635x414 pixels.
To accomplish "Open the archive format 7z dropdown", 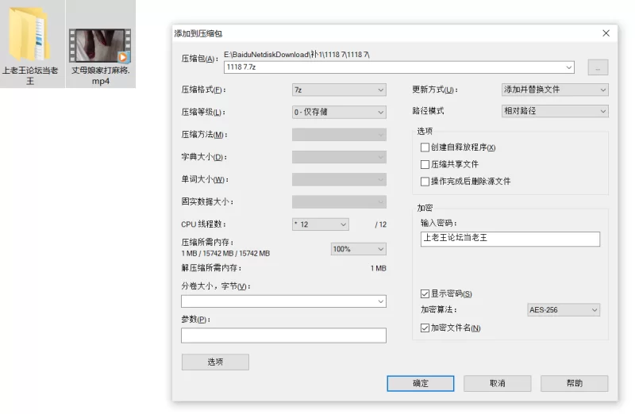I will coord(339,90).
